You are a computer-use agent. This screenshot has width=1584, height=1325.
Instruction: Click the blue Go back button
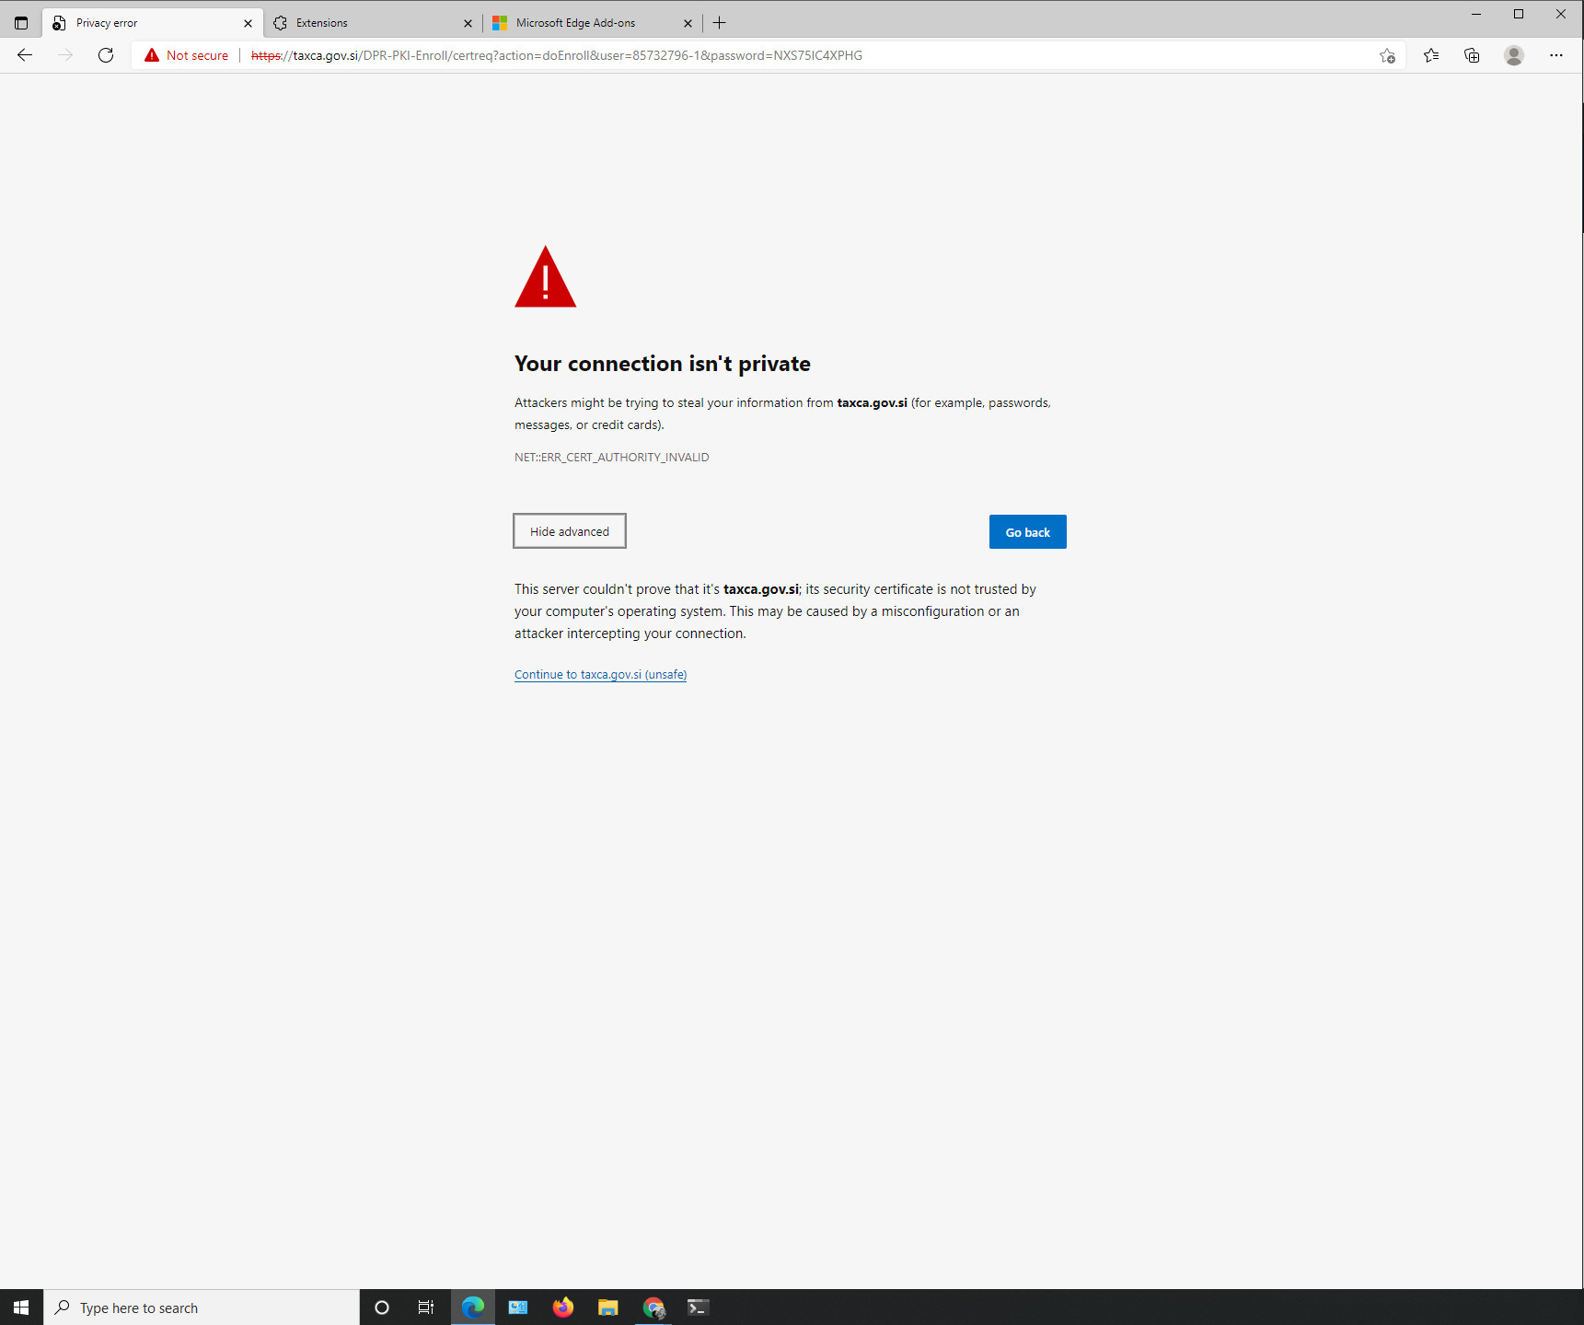pyautogui.click(x=1027, y=532)
